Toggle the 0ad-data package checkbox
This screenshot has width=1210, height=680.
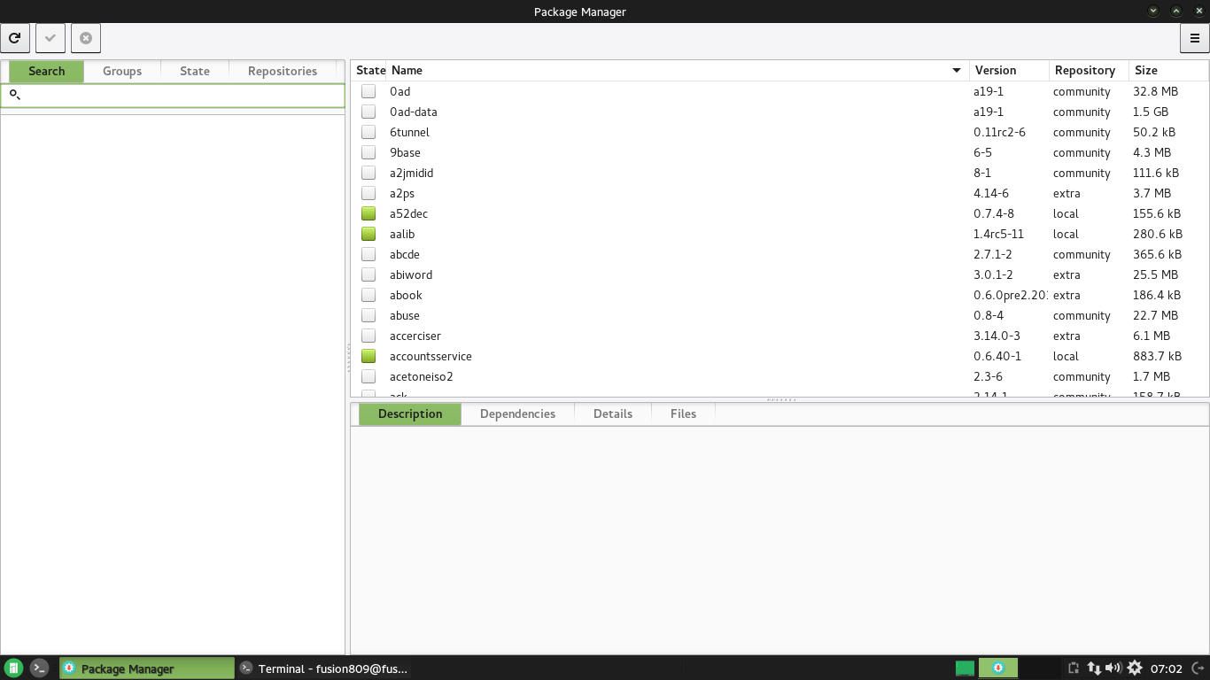pos(368,112)
